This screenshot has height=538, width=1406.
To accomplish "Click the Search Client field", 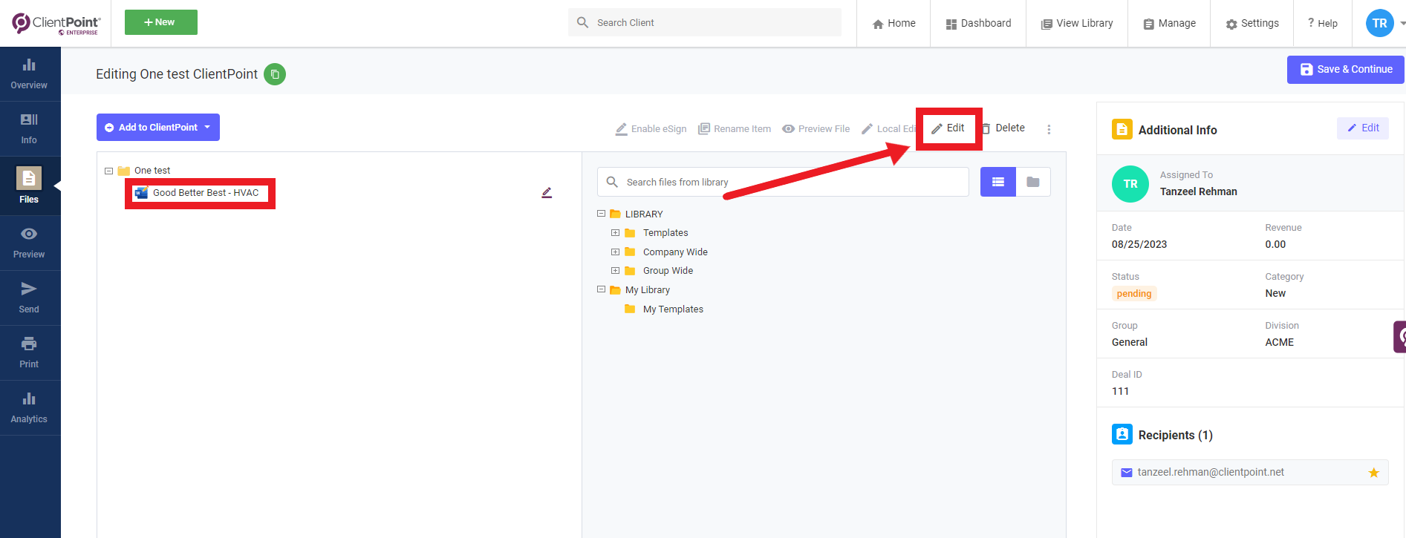I will pyautogui.click(x=705, y=22).
